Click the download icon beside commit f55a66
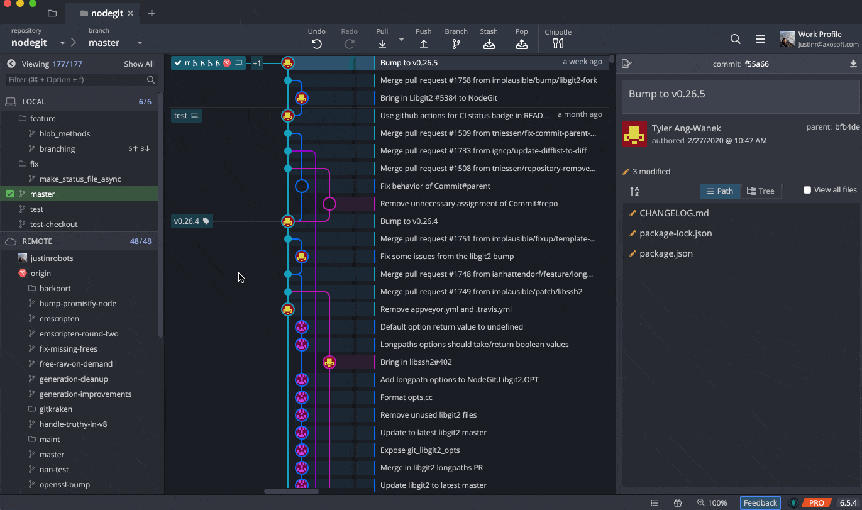 (853, 64)
